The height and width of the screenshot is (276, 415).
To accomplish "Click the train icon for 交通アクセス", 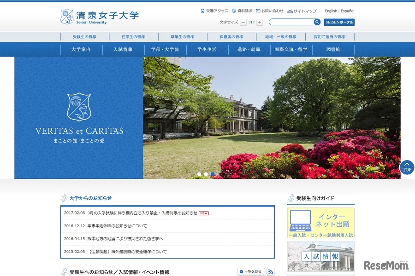I will (x=202, y=10).
